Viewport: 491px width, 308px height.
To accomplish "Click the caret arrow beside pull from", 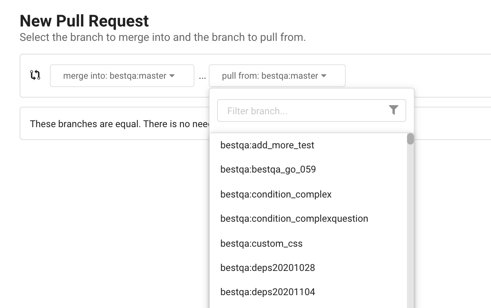I will click(x=324, y=76).
